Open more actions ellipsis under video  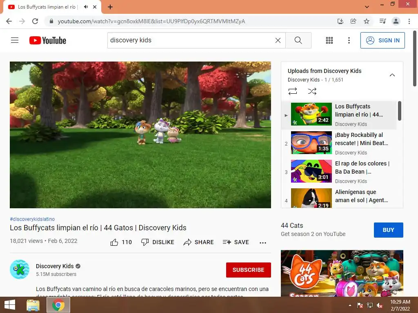coord(262,242)
